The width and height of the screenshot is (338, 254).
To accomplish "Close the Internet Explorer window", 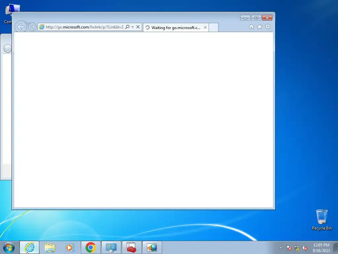I will click(267, 18).
